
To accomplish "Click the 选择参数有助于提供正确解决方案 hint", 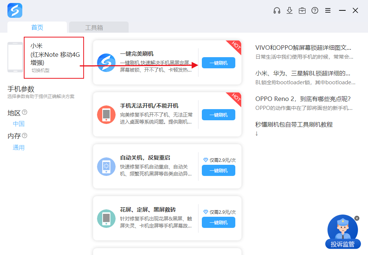I will pos(41,97).
